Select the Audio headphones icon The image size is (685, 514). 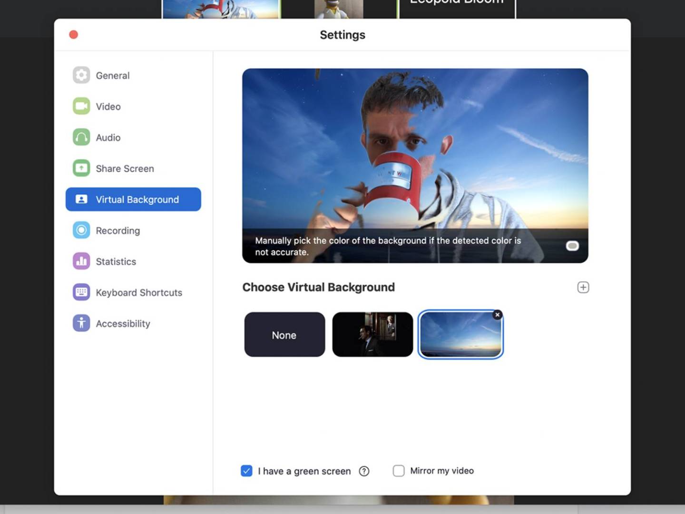[x=81, y=137]
